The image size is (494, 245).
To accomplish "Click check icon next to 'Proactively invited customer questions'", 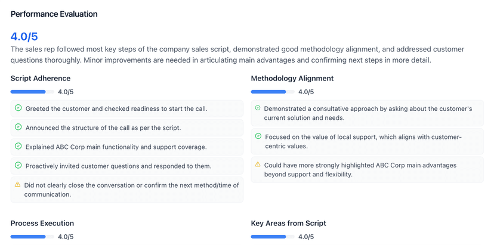I will coord(18,165).
